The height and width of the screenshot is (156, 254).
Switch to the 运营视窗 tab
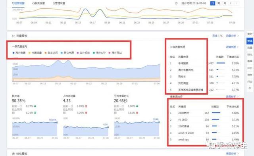coord(18,3)
